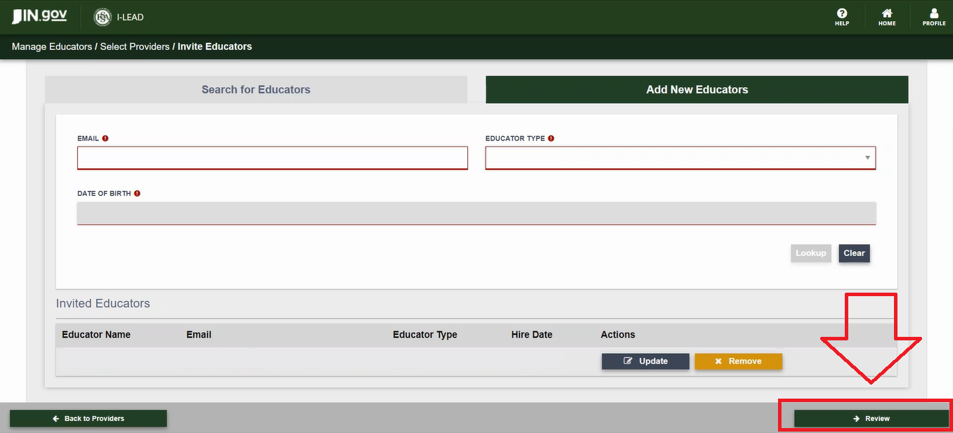The width and height of the screenshot is (953, 433).
Task: Go to Home via house icon
Action: [887, 14]
